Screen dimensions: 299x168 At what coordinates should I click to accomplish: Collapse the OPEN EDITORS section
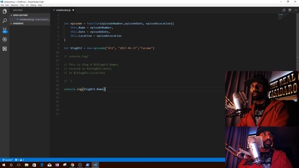pos(30,15)
